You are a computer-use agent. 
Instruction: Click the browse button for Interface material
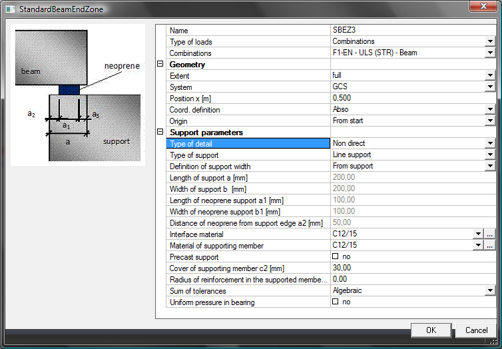click(x=490, y=234)
